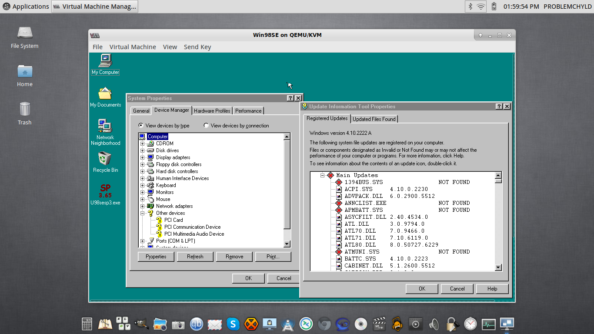Expand the Hard disk controllers node
This screenshot has height=334, width=594.
[x=142, y=171]
